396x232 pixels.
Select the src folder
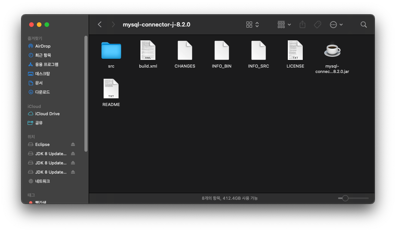point(111,51)
